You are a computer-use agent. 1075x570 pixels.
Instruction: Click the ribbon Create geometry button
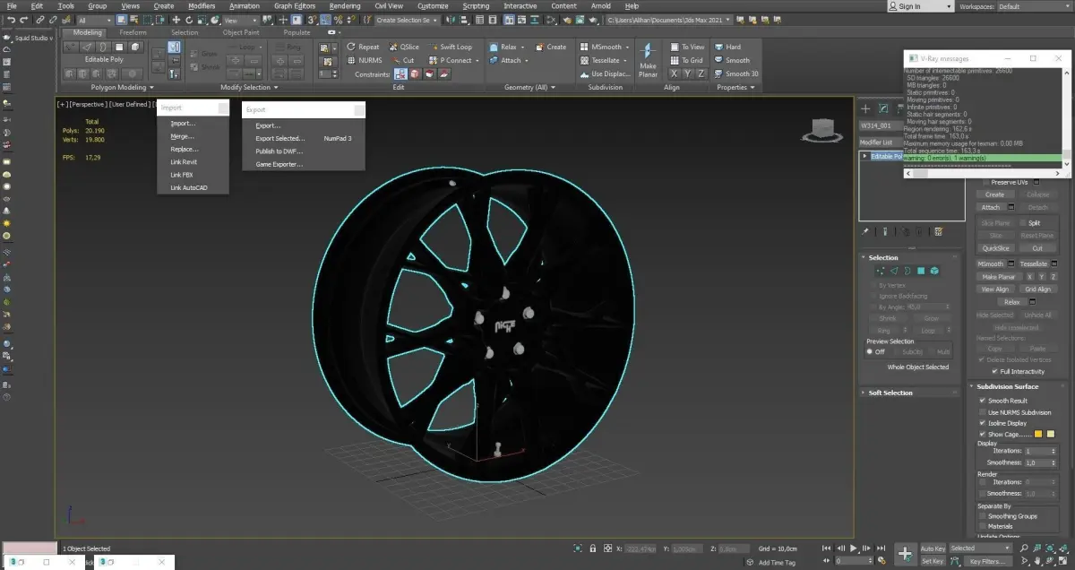pyautogui.click(x=551, y=47)
